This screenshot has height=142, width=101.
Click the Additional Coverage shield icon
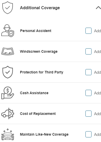point(8,8)
